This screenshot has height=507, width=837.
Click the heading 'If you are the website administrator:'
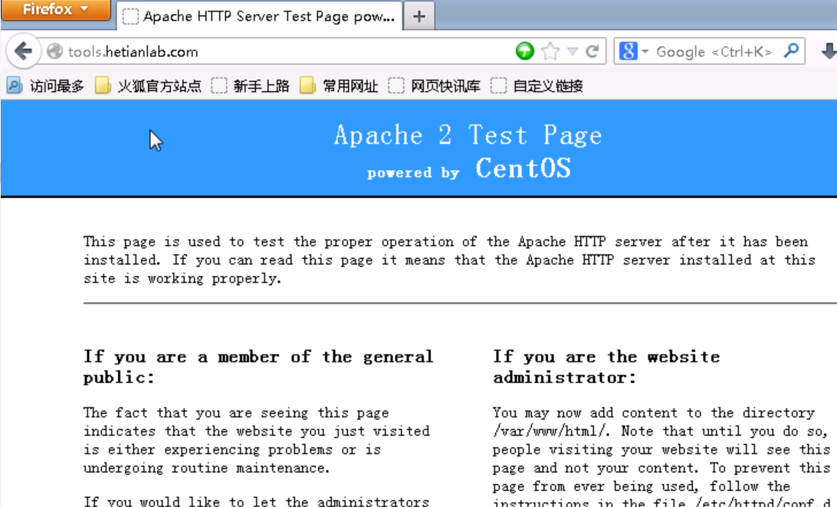pyautogui.click(x=606, y=367)
